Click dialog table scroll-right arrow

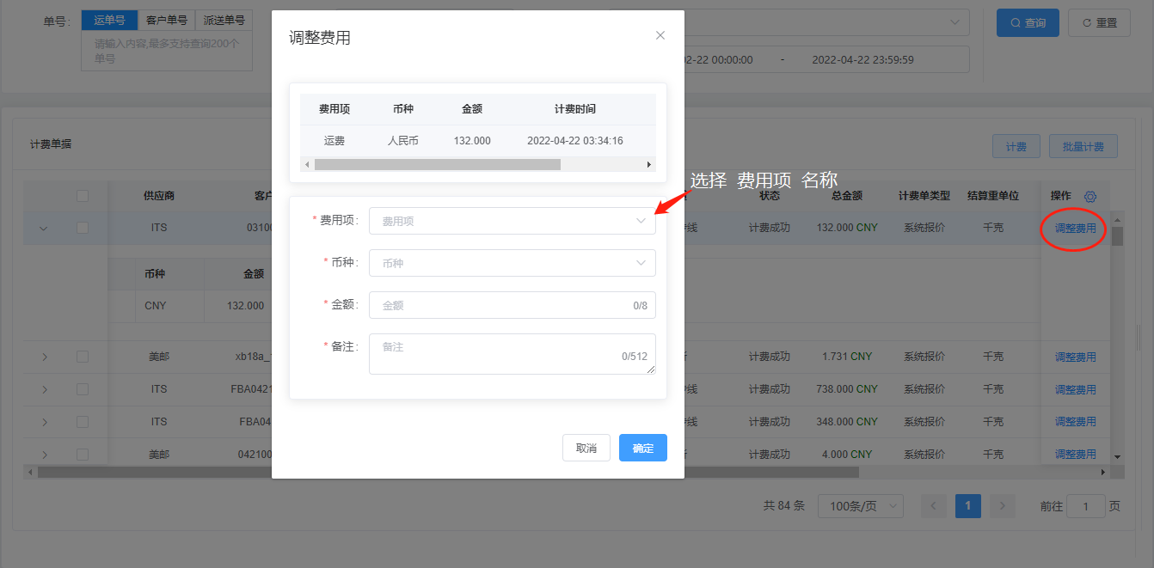coord(649,164)
